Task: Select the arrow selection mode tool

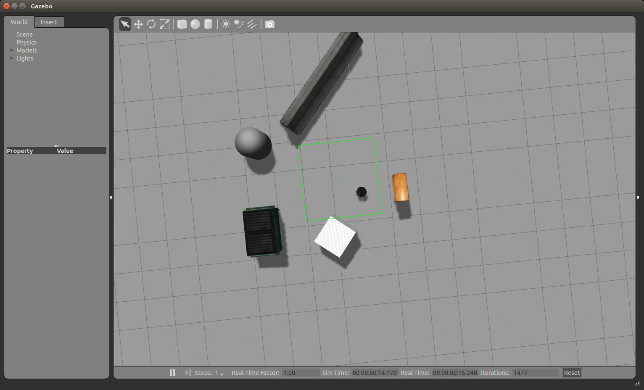Action: click(x=125, y=24)
